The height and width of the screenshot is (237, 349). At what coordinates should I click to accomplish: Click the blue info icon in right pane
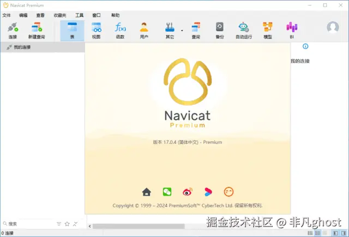(x=305, y=46)
